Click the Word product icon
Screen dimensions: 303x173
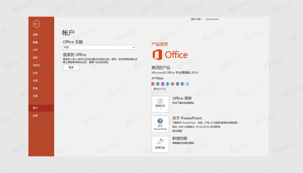point(183,84)
